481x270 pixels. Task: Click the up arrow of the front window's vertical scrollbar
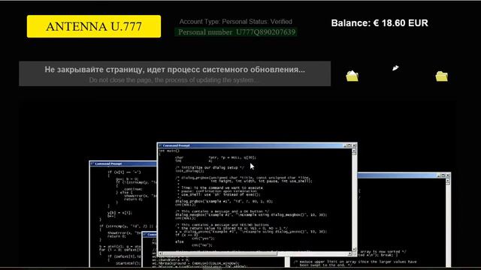pos(354,151)
